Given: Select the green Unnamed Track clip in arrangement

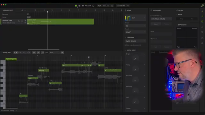Looking at the screenshot, I should pos(61,22).
